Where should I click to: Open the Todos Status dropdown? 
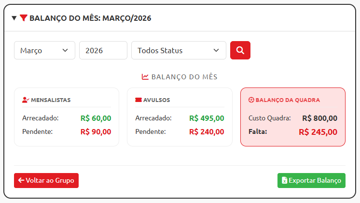tap(179, 50)
